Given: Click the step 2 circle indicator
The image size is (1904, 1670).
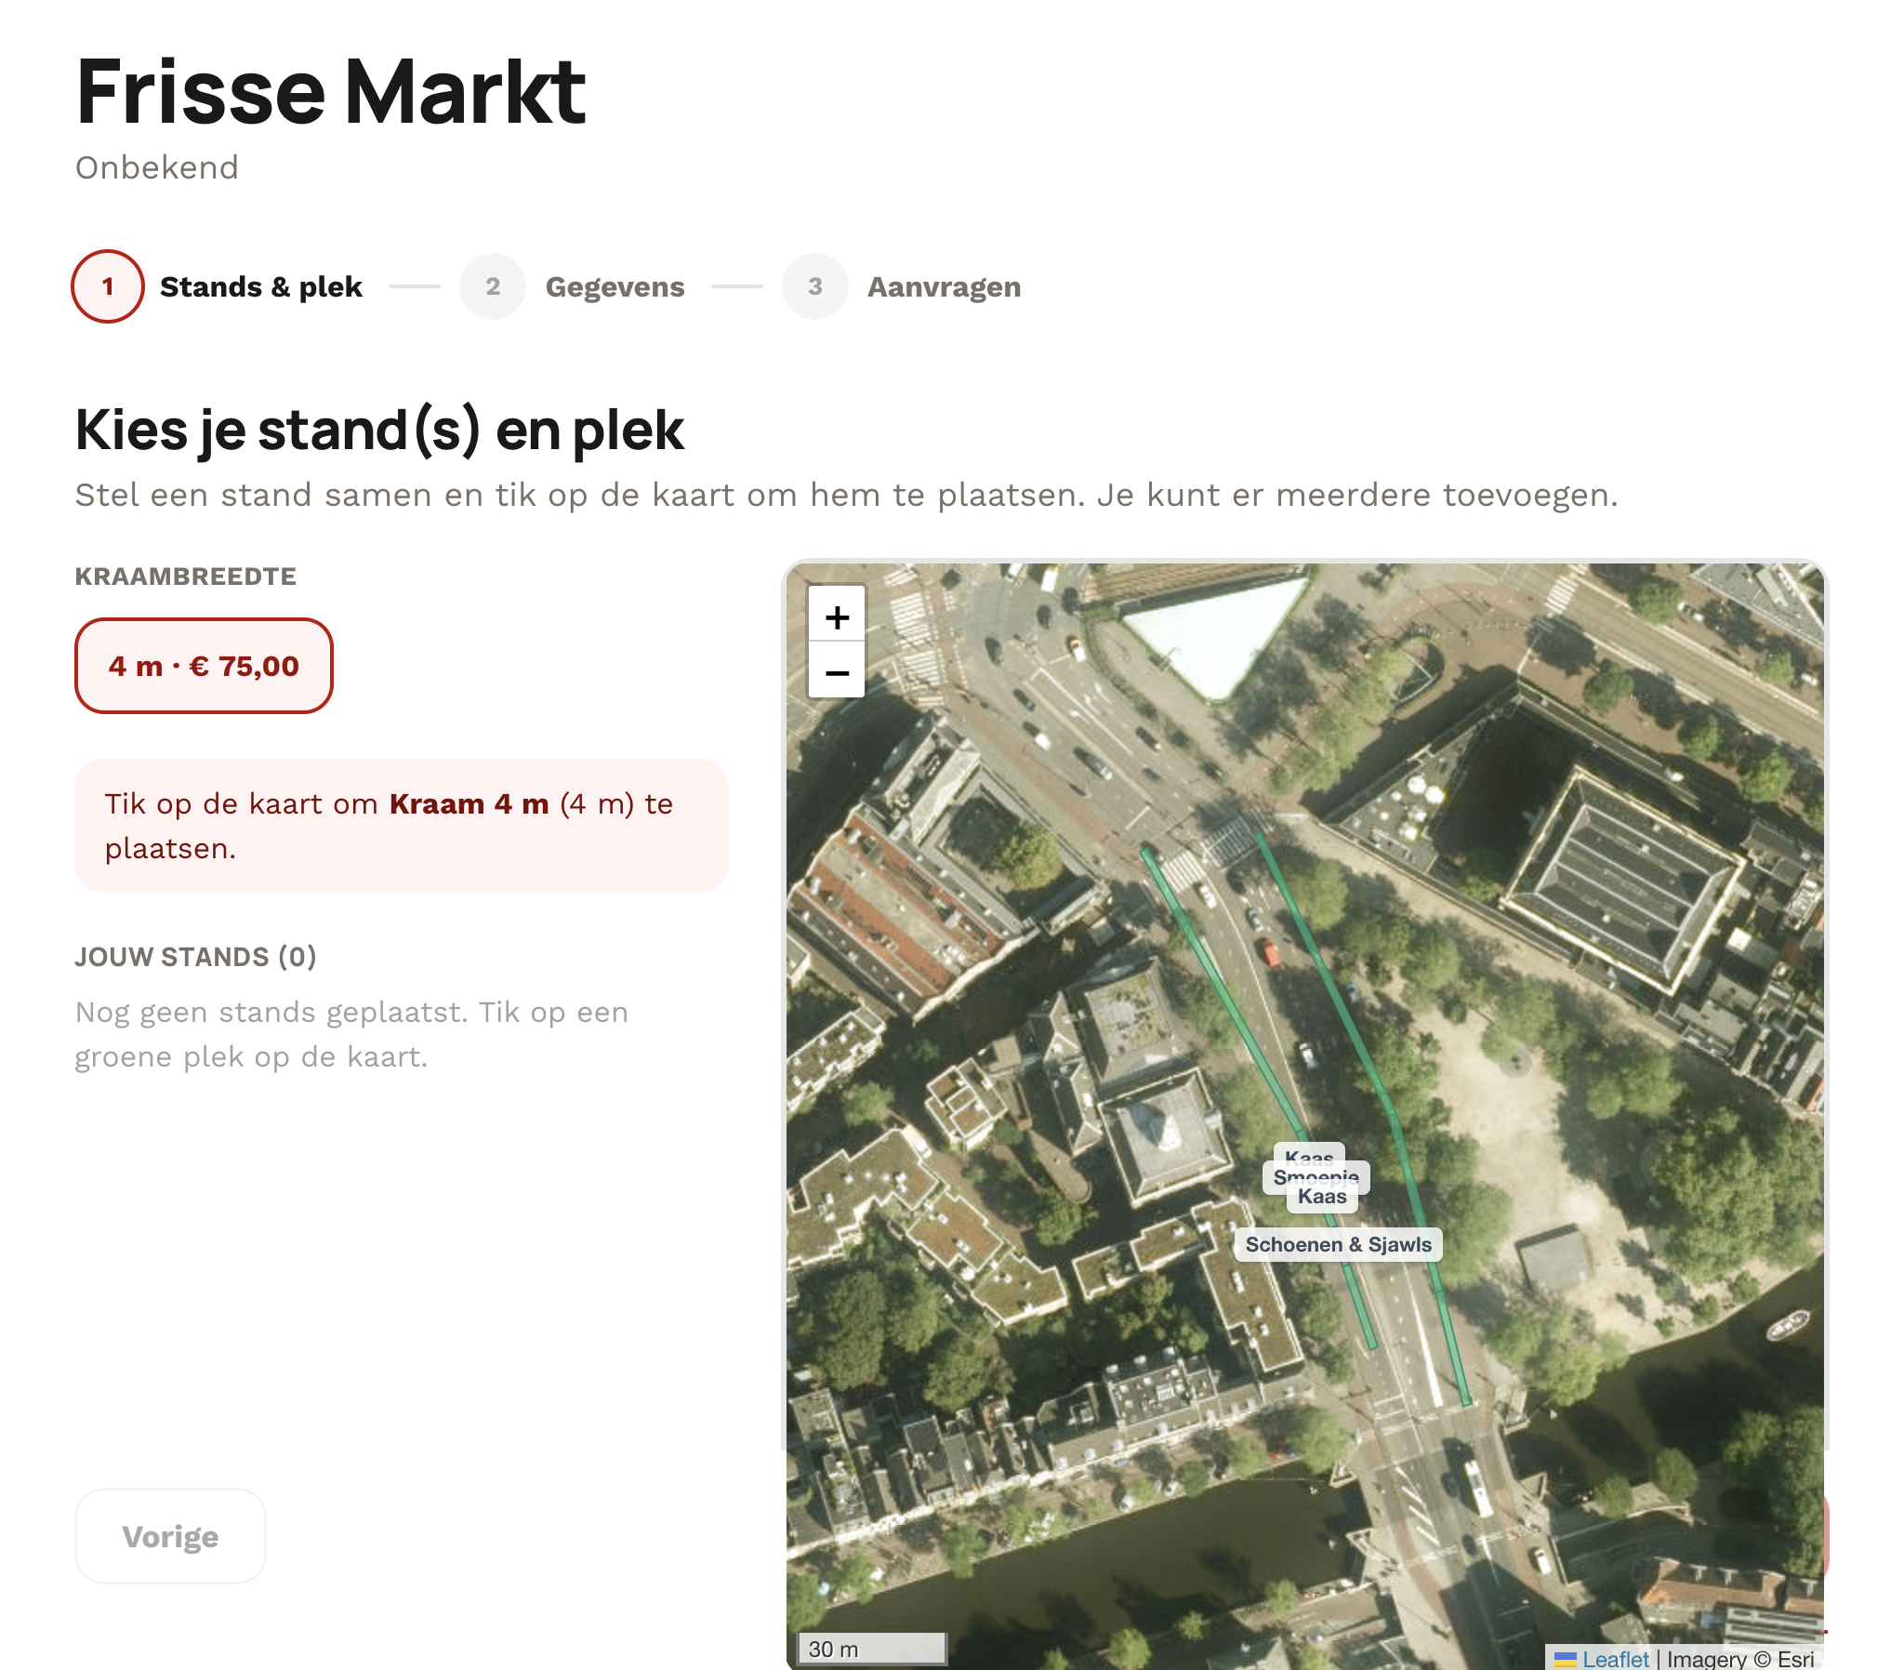Looking at the screenshot, I should (x=493, y=286).
